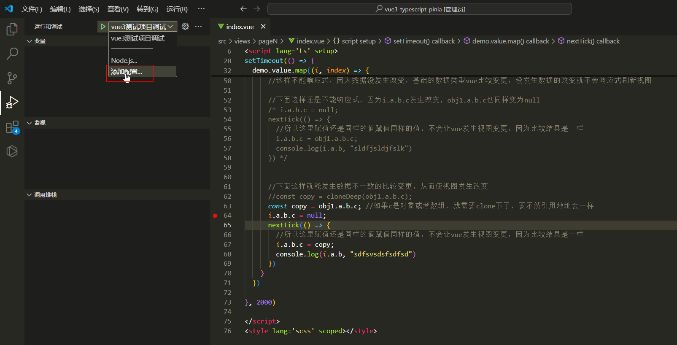Click the //const copy = cloneDeep comment line
Screen dimensions: 677x345
tap(340, 197)
